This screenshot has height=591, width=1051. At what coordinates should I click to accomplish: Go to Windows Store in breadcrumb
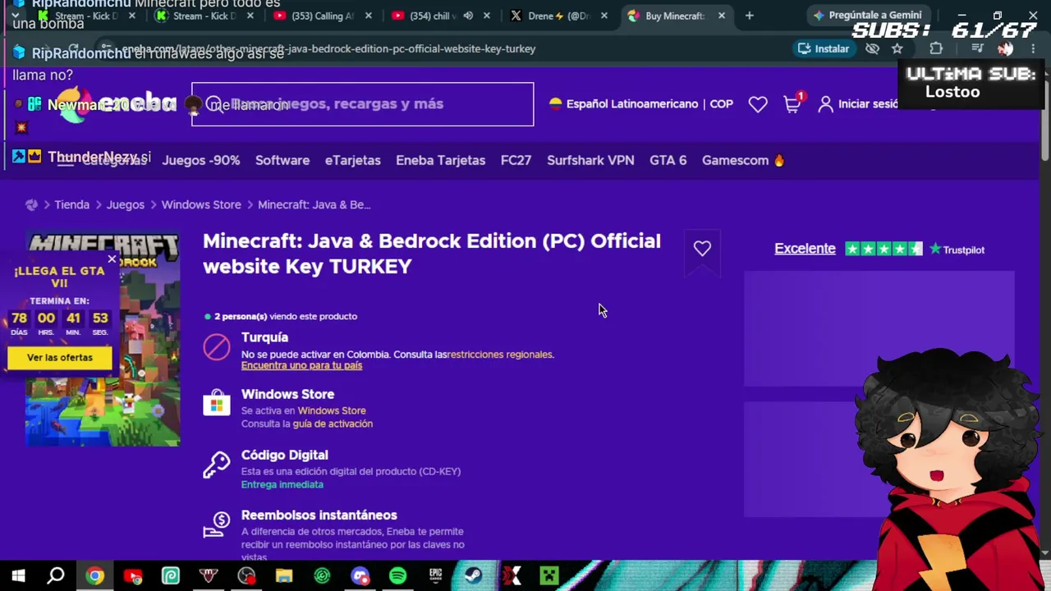click(x=201, y=204)
